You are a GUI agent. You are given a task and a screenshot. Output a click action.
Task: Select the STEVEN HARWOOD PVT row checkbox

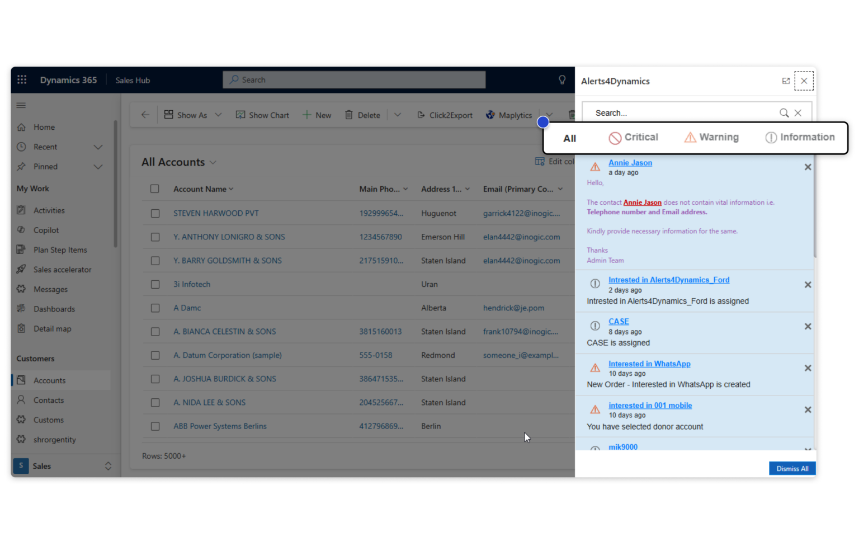[155, 213]
